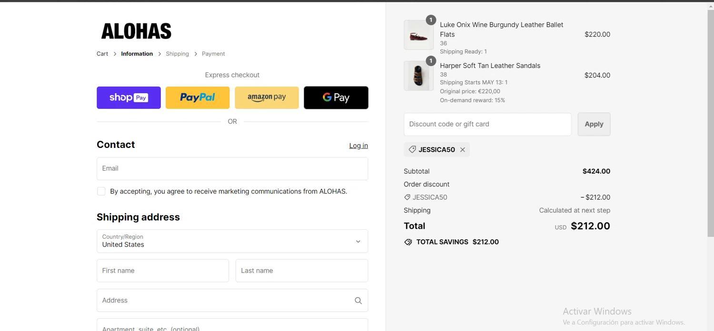Choose Amazon Pay express checkout
This screenshot has height=331, width=714.
(267, 97)
